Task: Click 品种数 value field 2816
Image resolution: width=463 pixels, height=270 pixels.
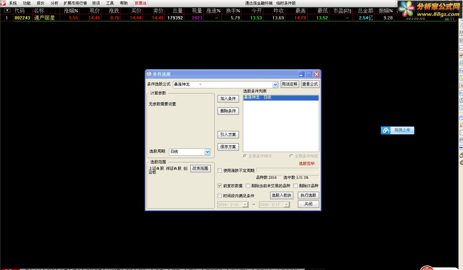Action: click(275, 178)
